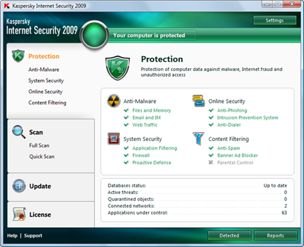The image size is (304, 247).
Task: Open the Update section
Action: click(x=40, y=186)
